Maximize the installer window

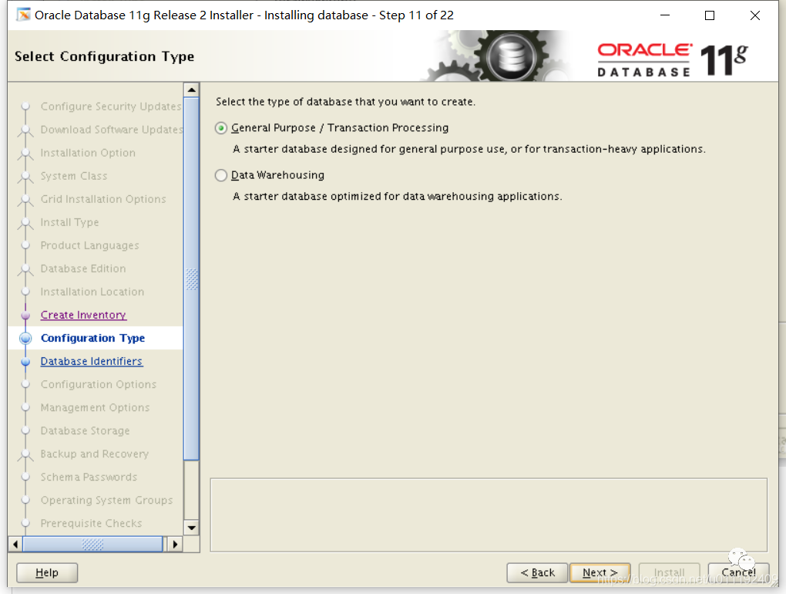(x=710, y=15)
